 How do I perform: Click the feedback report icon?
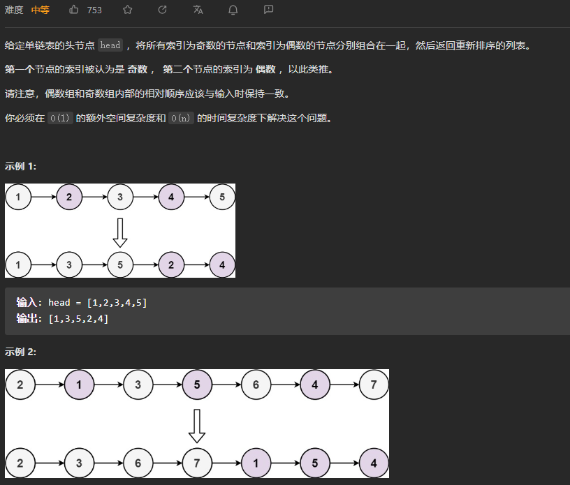coord(269,10)
